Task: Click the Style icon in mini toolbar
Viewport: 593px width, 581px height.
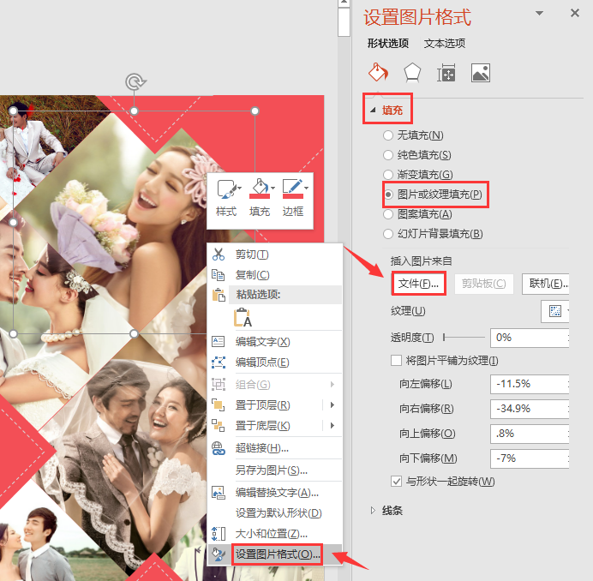Action: coord(226,189)
